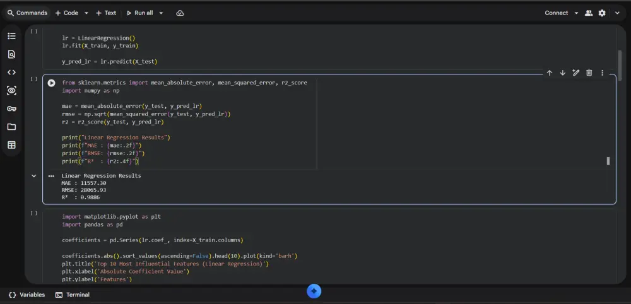Click the print RMSE f-string line

click(x=103, y=153)
